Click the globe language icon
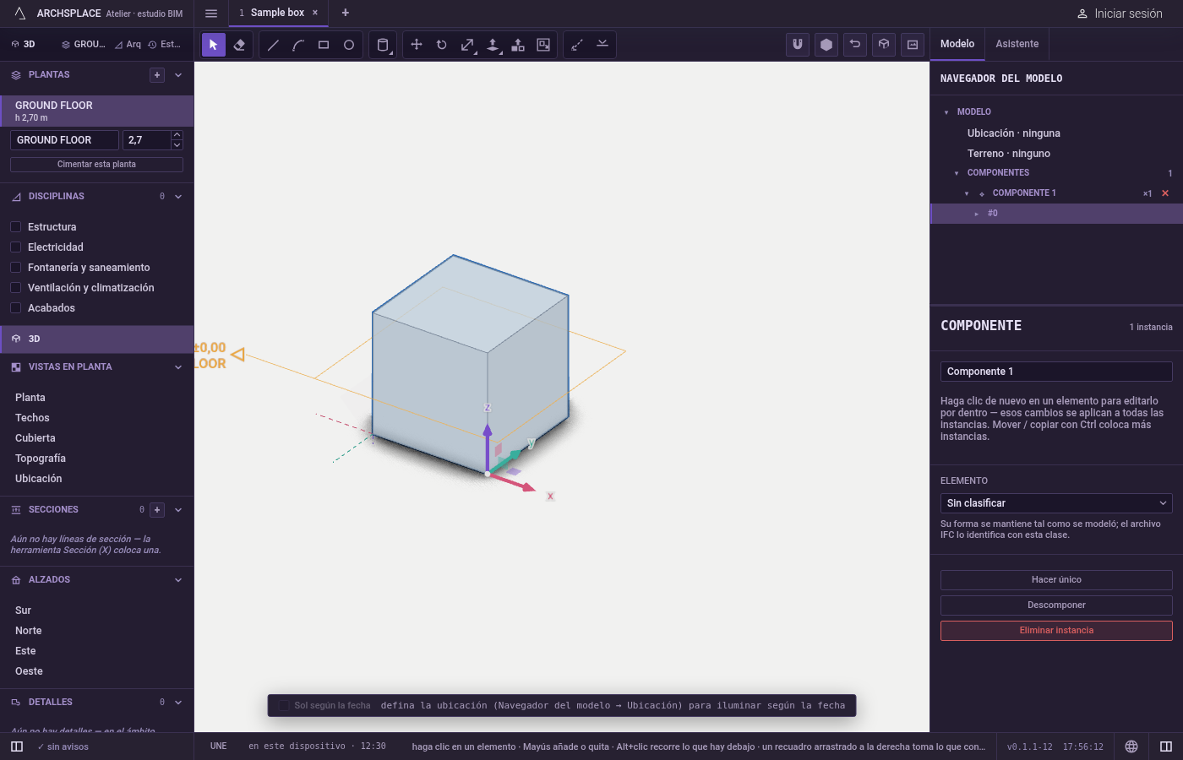The height and width of the screenshot is (760, 1183). (1131, 746)
